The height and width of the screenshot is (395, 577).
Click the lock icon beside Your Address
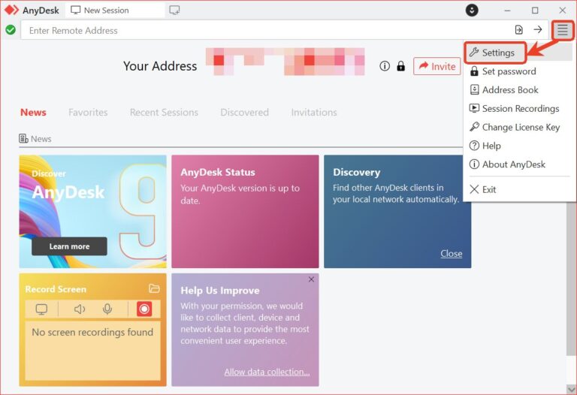(400, 66)
